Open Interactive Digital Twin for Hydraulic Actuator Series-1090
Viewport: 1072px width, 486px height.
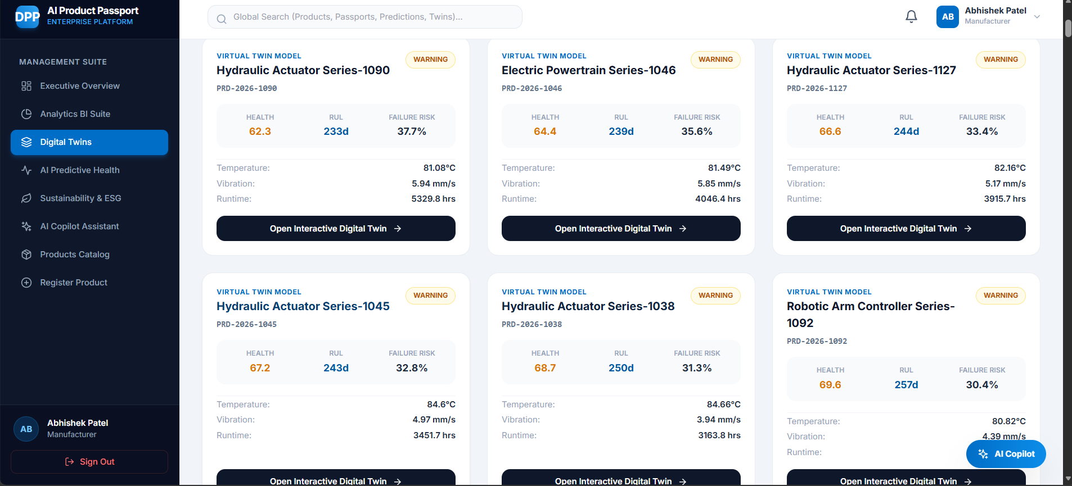336,229
